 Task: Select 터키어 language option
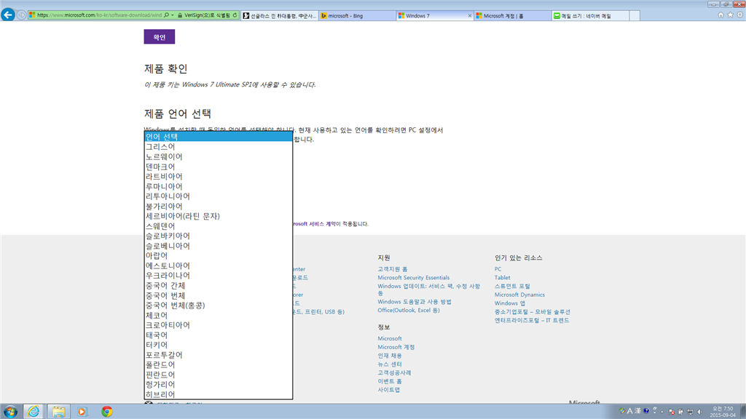pyautogui.click(x=219, y=345)
